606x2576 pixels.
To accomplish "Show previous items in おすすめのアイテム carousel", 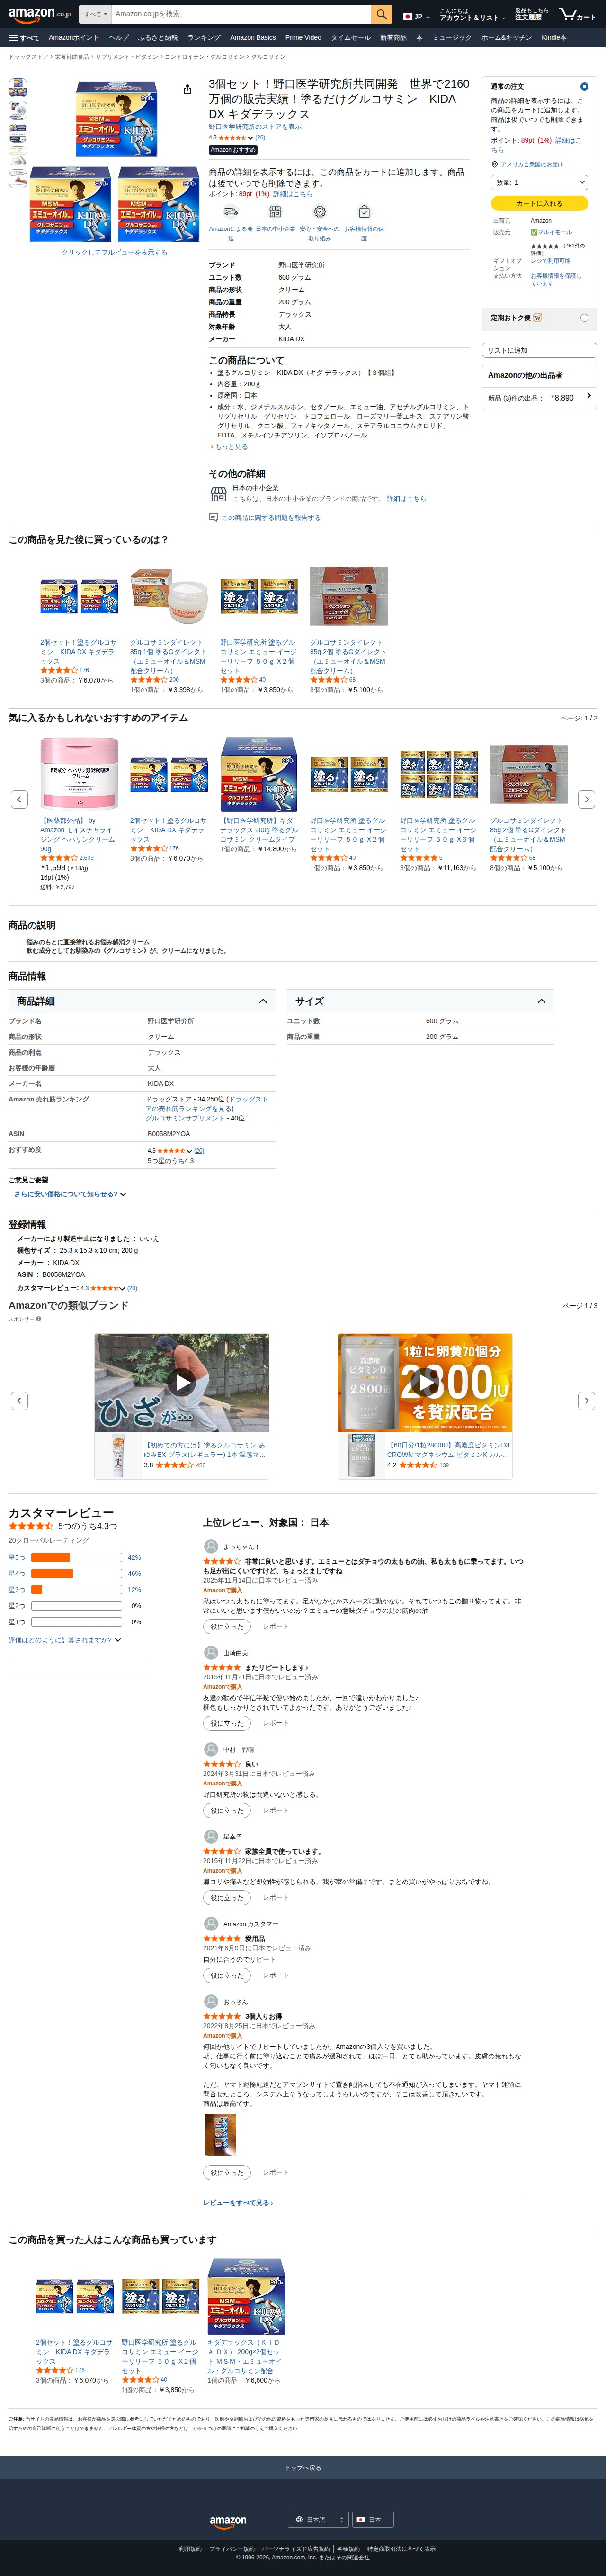I will coord(19,799).
